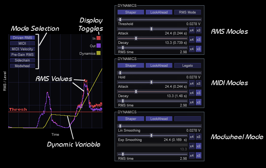Toggle LookAhead in RMS Modes panel
Image resolution: width=266 pixels, height=168 pixels.
click(x=159, y=12)
